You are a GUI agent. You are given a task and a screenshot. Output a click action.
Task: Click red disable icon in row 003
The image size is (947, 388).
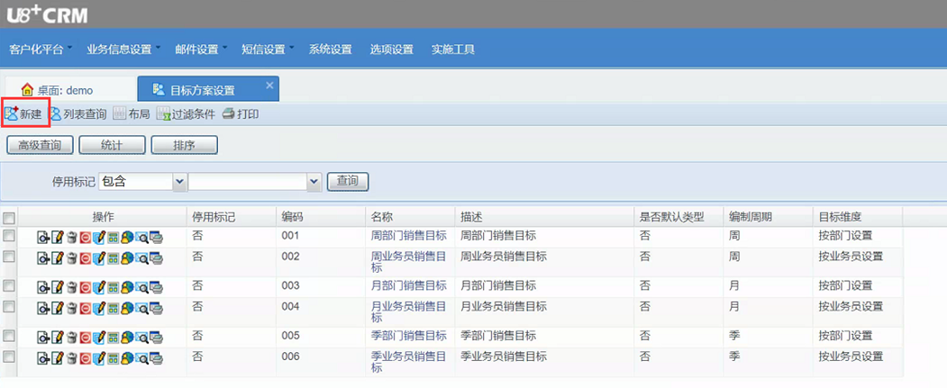pyautogui.click(x=86, y=286)
